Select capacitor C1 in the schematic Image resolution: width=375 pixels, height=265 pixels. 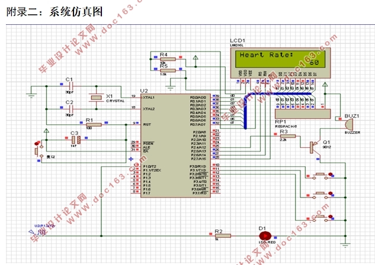tap(70, 86)
